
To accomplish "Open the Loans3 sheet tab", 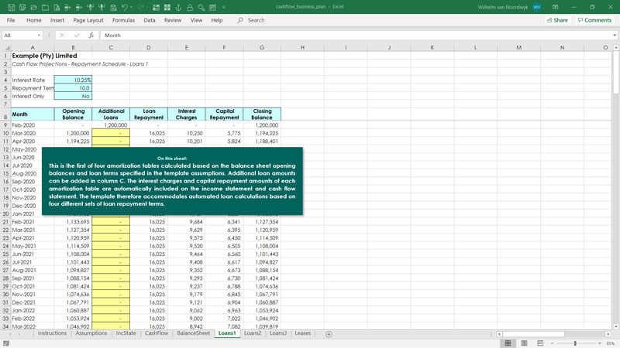I will pos(278,333).
